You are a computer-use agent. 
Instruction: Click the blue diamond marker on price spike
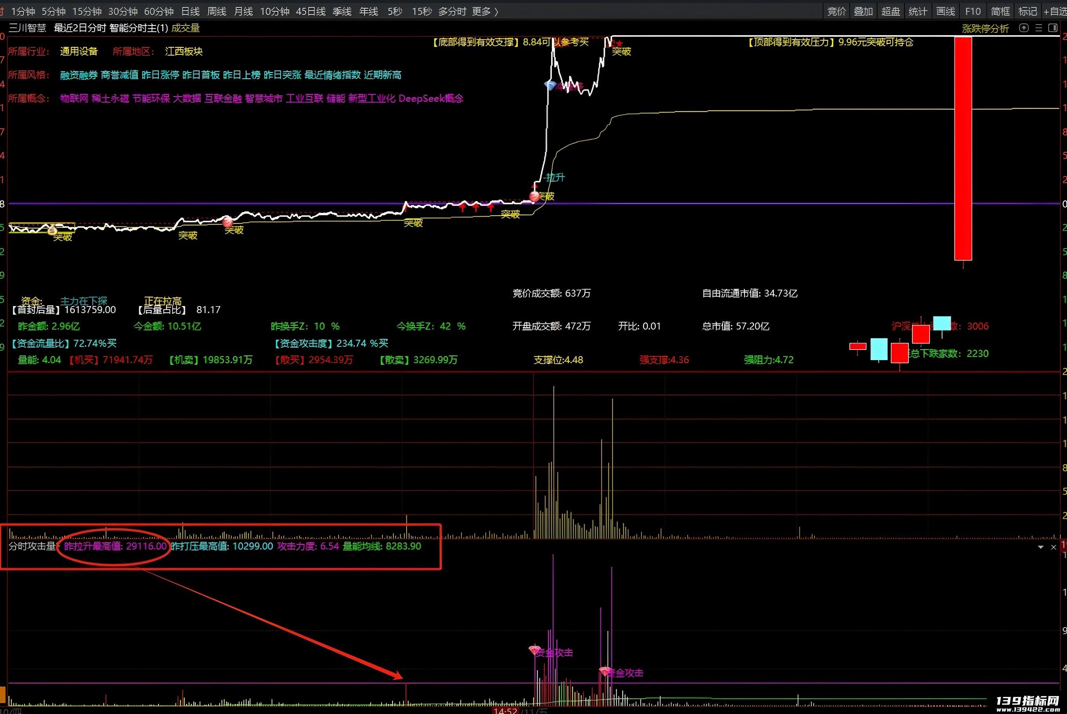click(x=550, y=85)
